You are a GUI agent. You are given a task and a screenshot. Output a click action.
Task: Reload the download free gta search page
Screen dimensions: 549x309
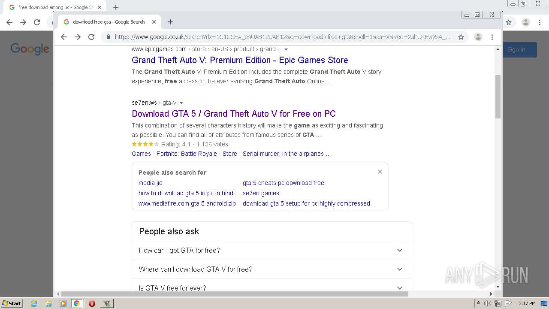[91, 37]
